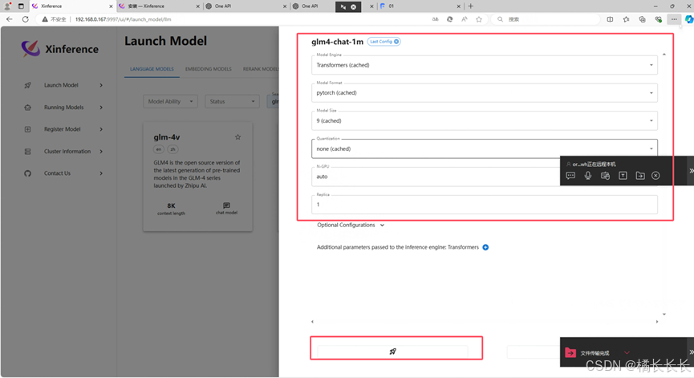The height and width of the screenshot is (378, 694).
Task: Remove the Last Config chip
Action: 396,42
